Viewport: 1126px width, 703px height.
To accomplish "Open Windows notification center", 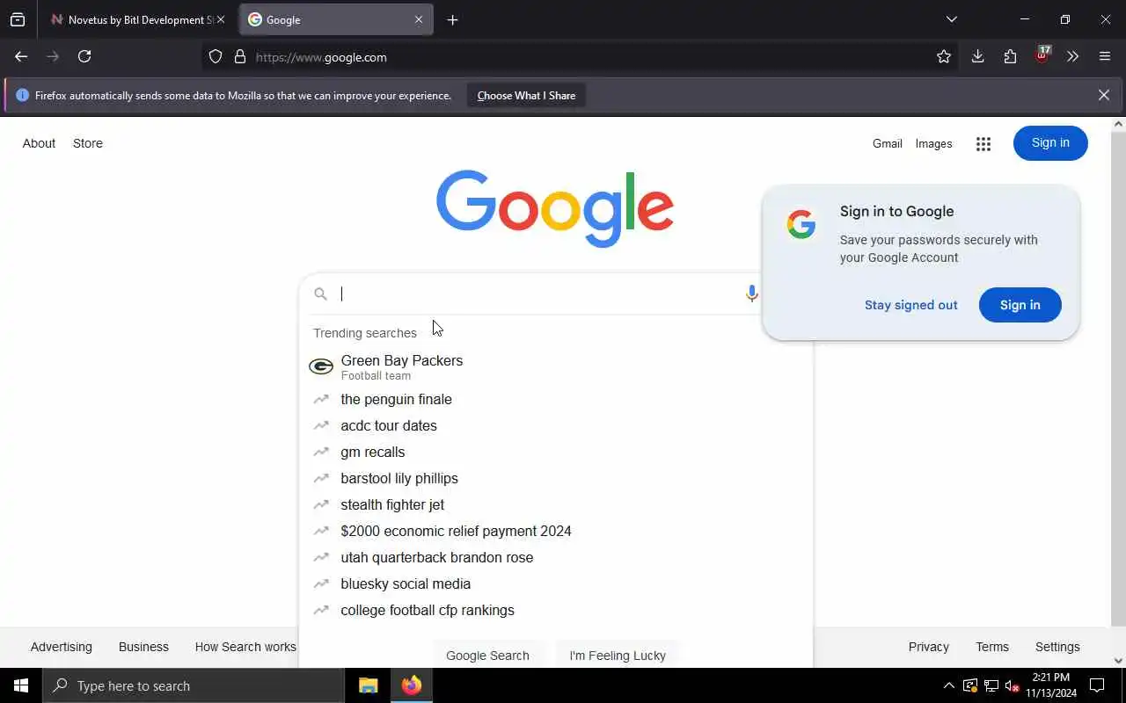I will click(x=1097, y=685).
